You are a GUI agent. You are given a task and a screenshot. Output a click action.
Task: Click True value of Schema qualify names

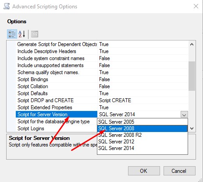(x=143, y=72)
